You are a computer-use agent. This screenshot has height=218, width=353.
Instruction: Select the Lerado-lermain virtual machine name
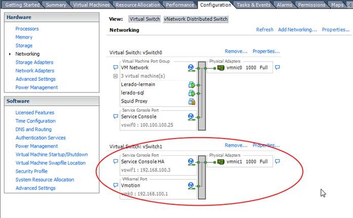coord(138,84)
